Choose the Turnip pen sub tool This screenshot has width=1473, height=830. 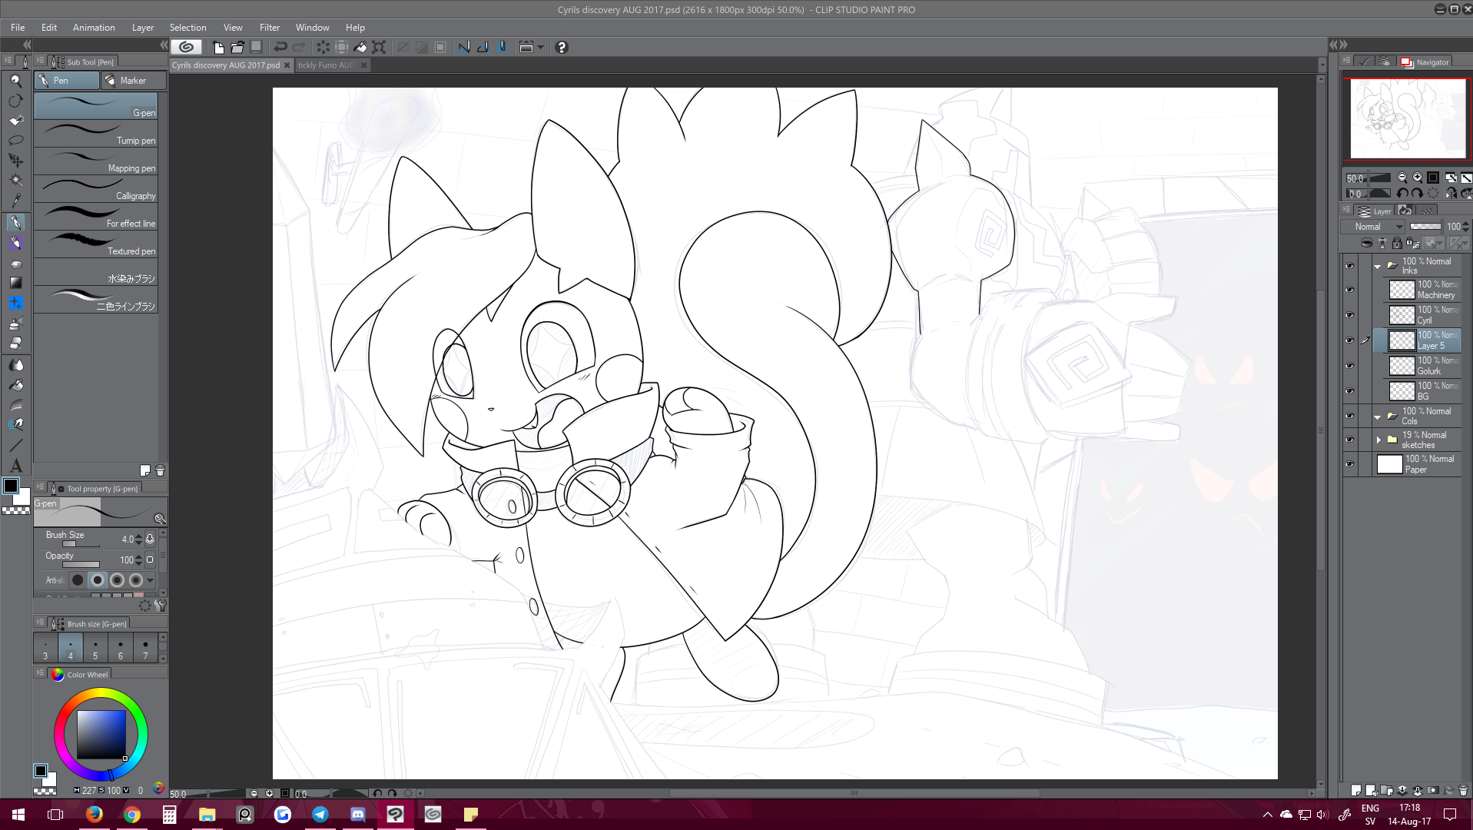coord(96,134)
